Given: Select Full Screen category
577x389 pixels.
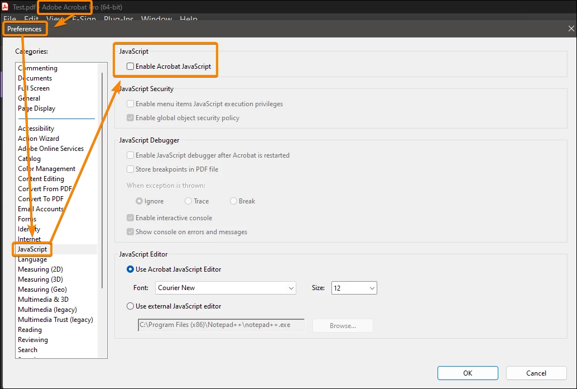Looking at the screenshot, I should (33, 88).
